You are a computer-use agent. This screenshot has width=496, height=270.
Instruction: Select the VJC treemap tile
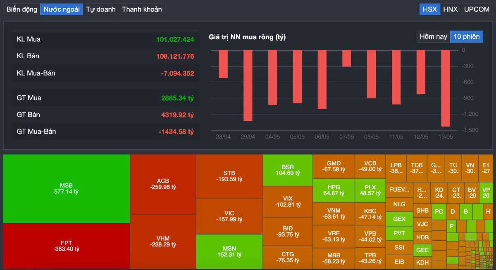422,224
